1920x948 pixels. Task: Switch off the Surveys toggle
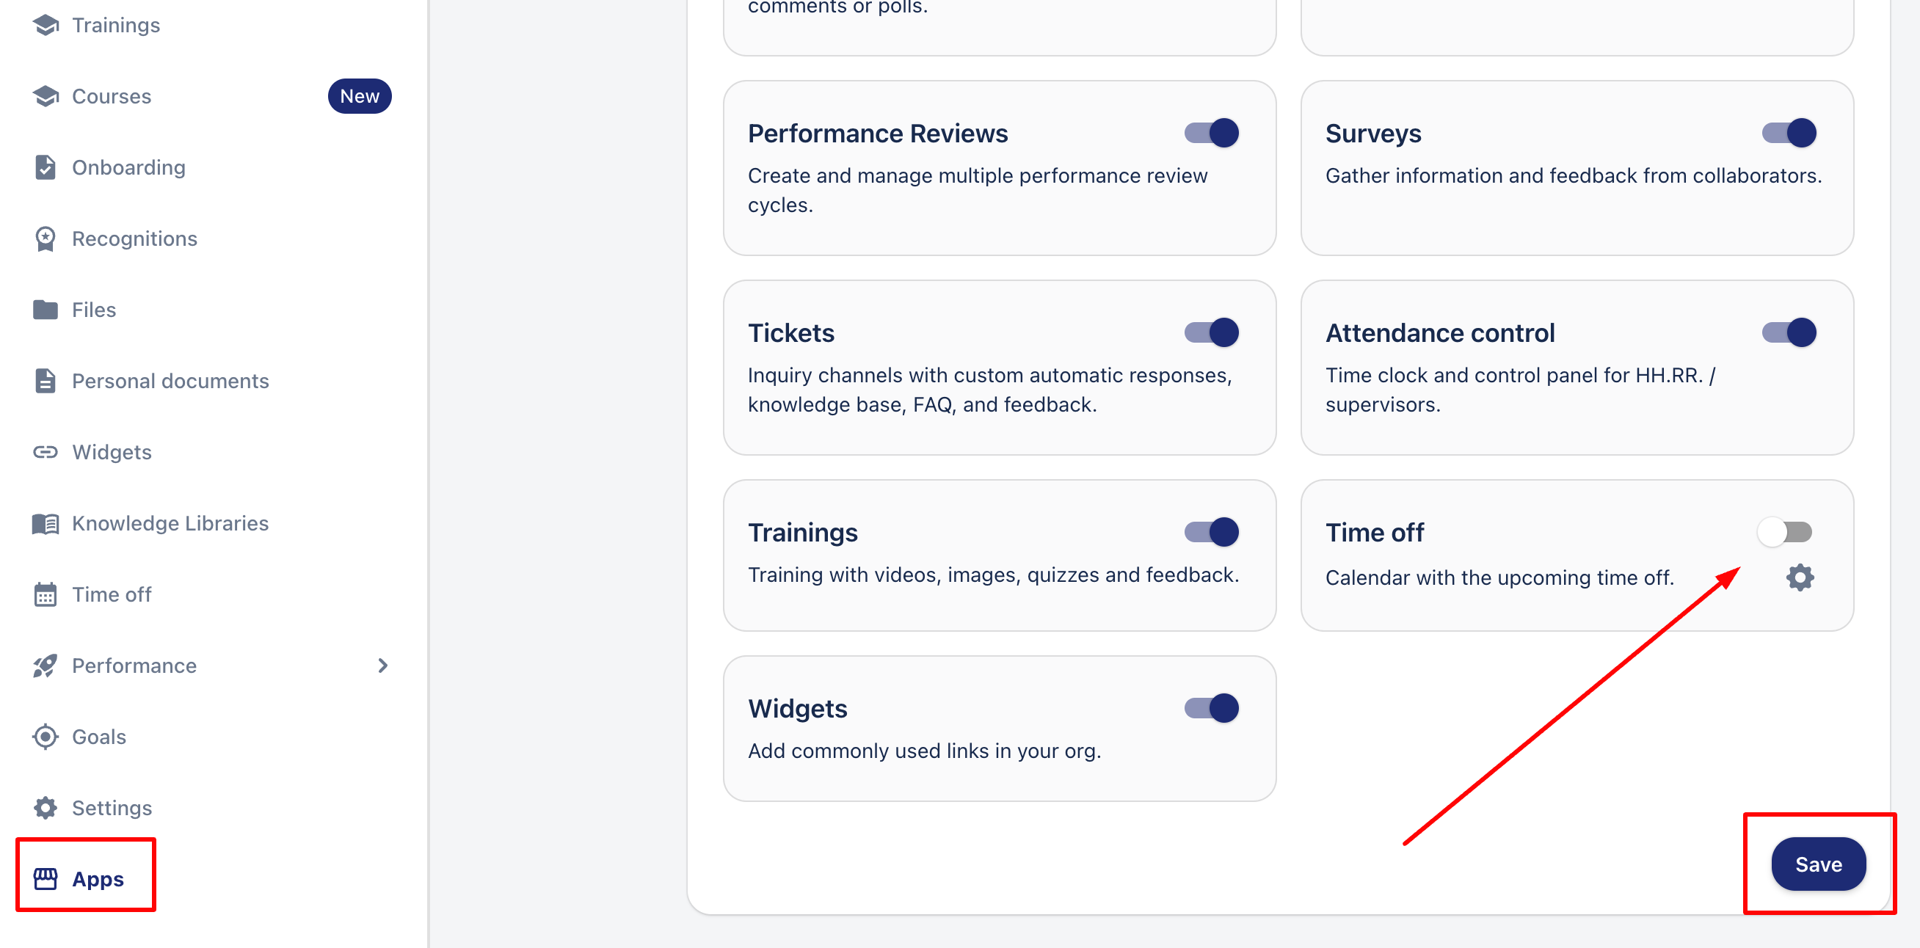click(1789, 134)
